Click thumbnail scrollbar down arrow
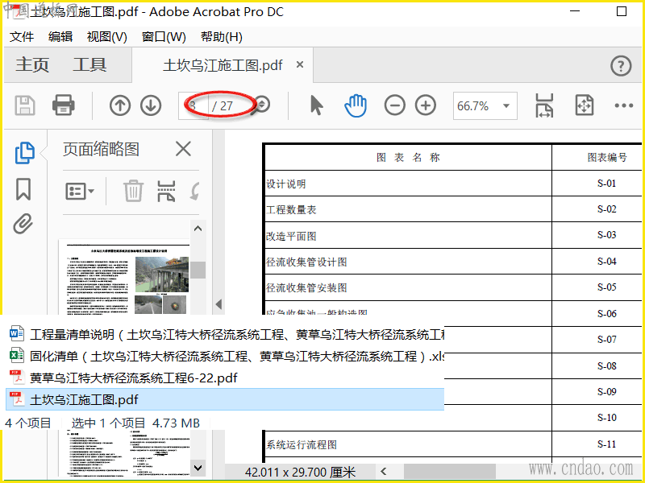The width and height of the screenshot is (645, 483). click(198, 468)
